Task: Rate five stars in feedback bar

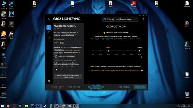Action: pos(79,87)
